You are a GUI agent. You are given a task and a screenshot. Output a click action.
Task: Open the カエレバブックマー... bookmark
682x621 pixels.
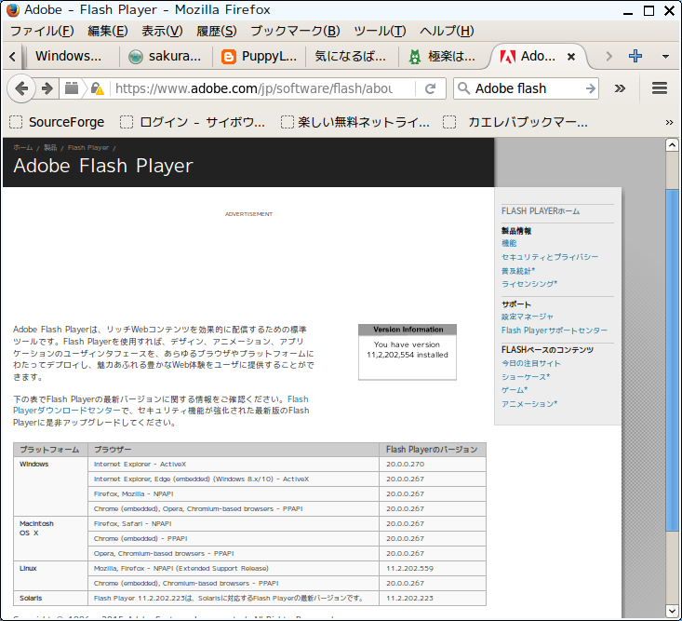tap(515, 122)
